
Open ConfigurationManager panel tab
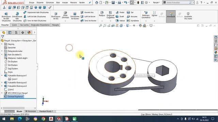tap(16, 33)
